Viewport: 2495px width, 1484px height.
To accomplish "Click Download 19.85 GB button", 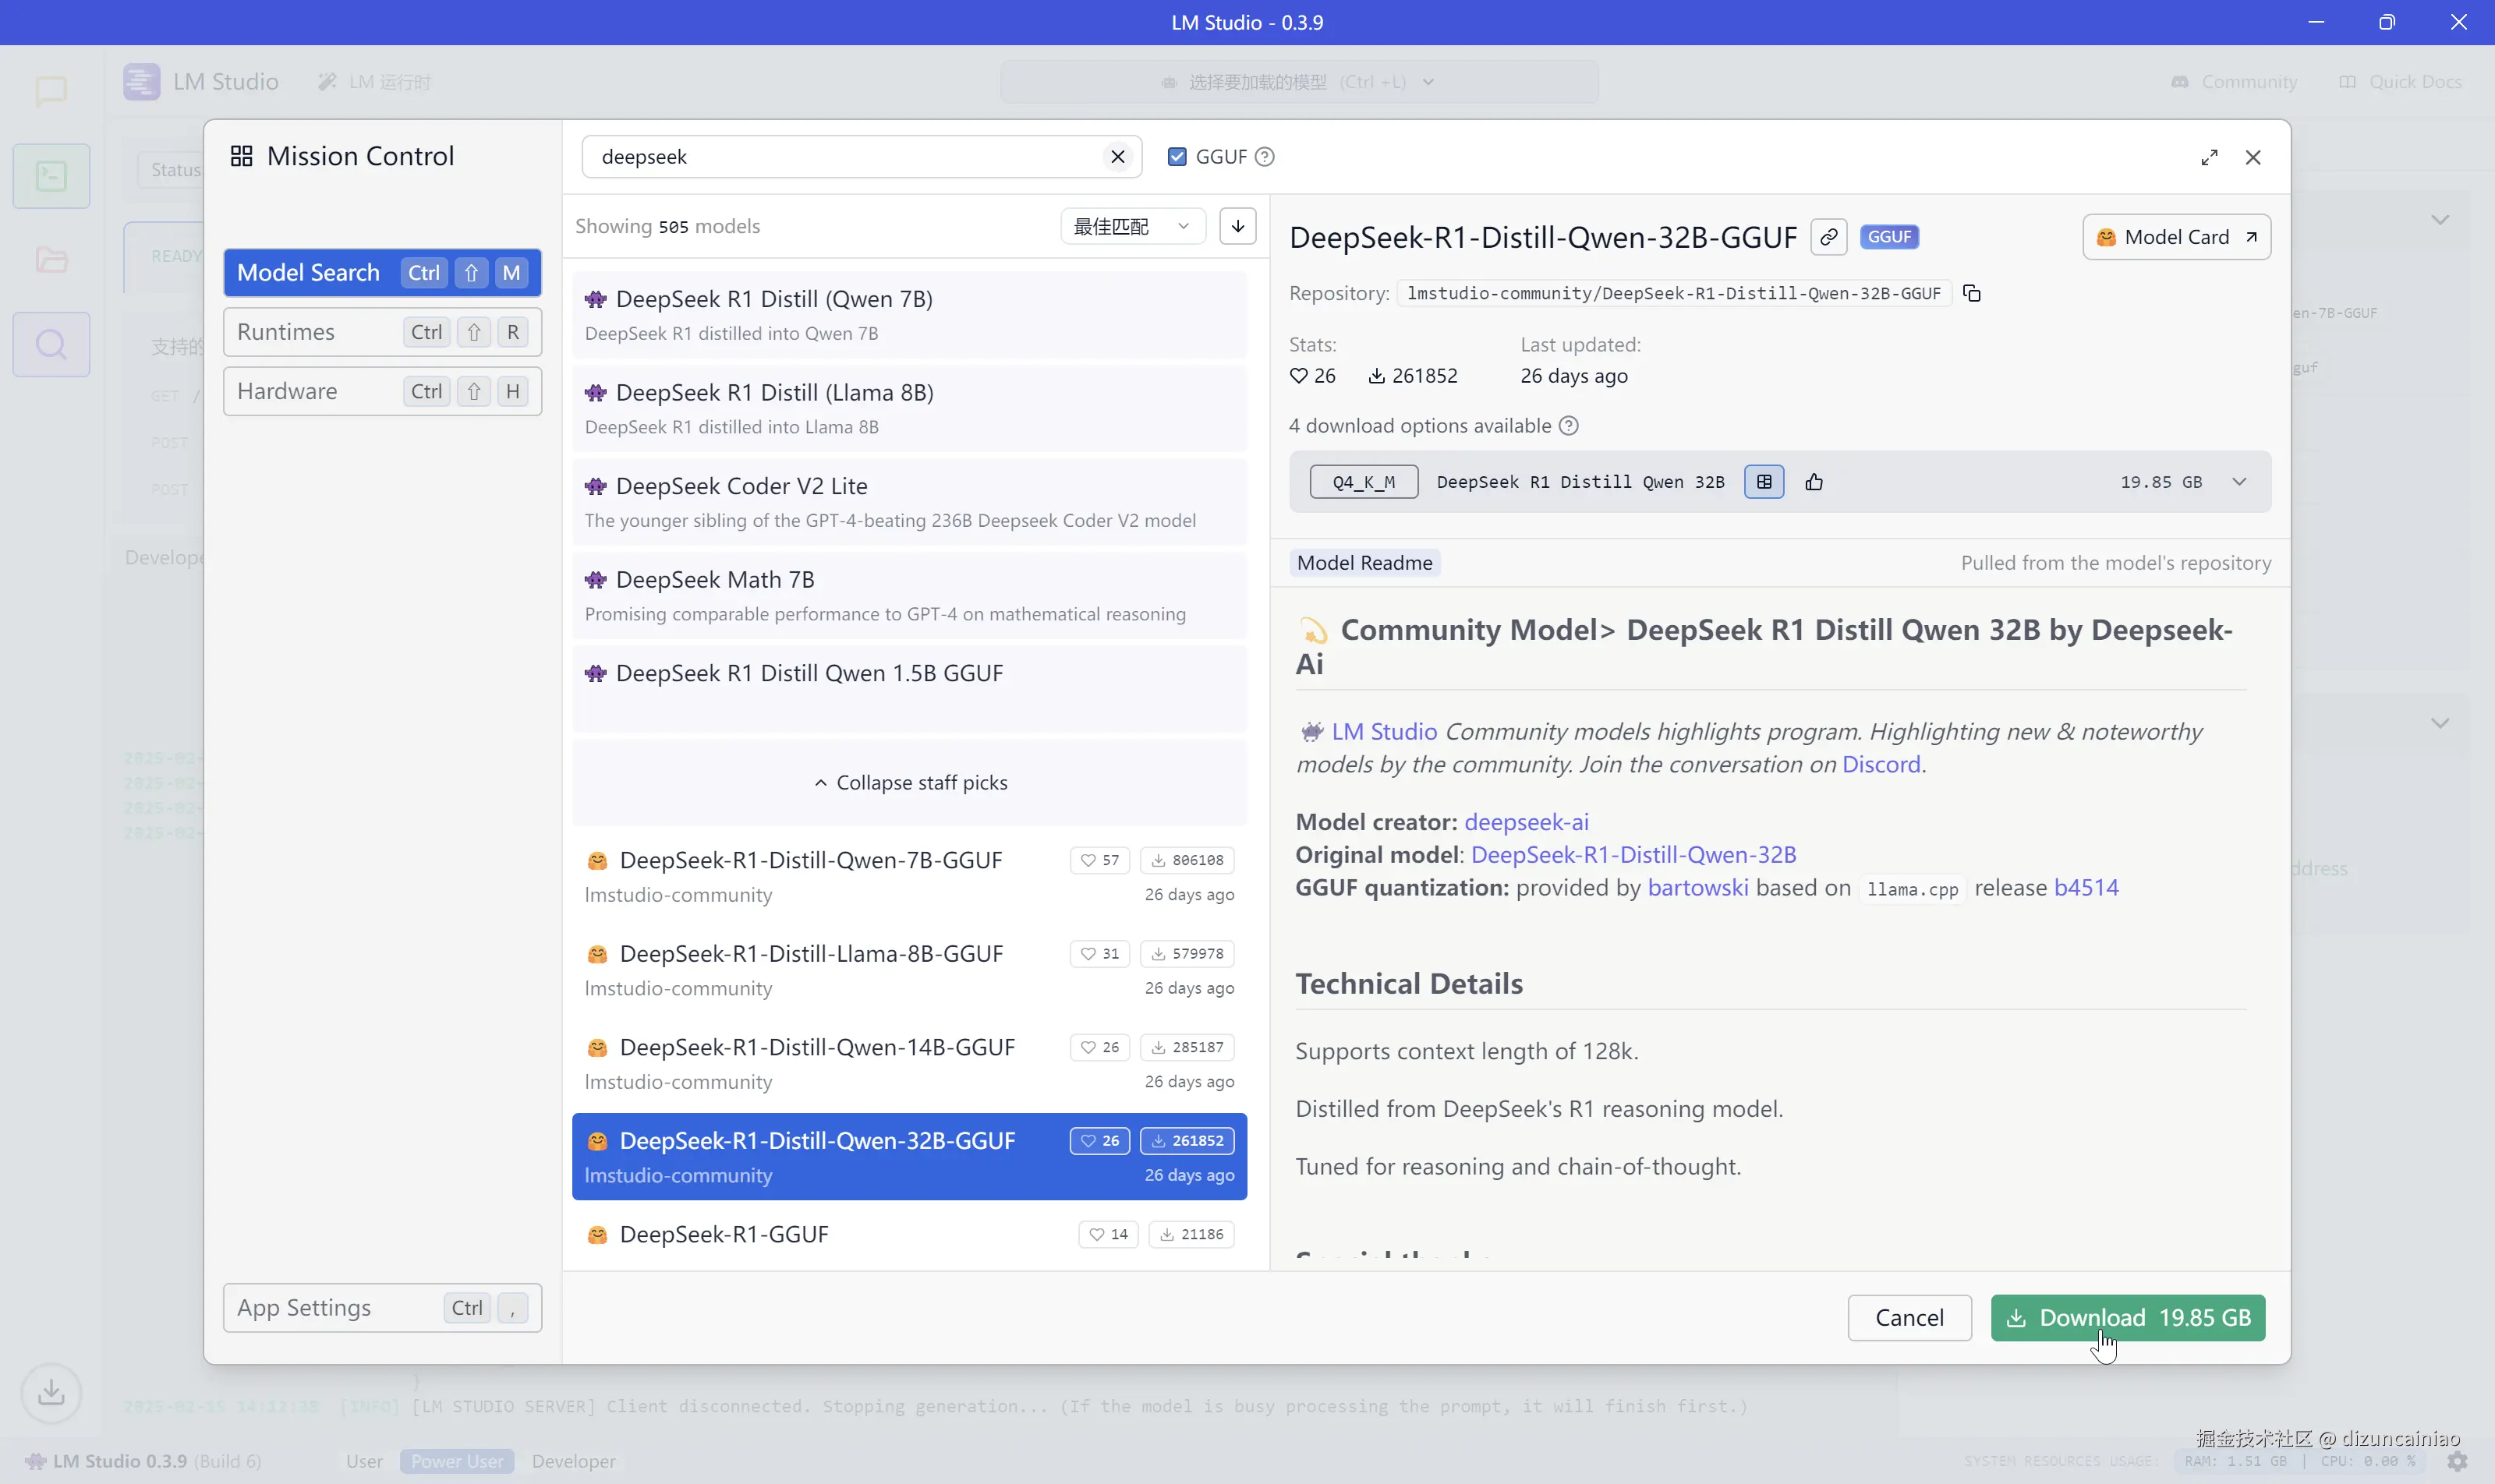I will (x=2128, y=1317).
